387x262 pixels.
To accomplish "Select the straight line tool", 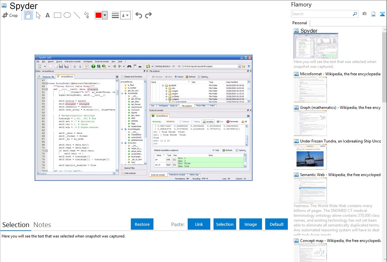I will [x=77, y=15].
